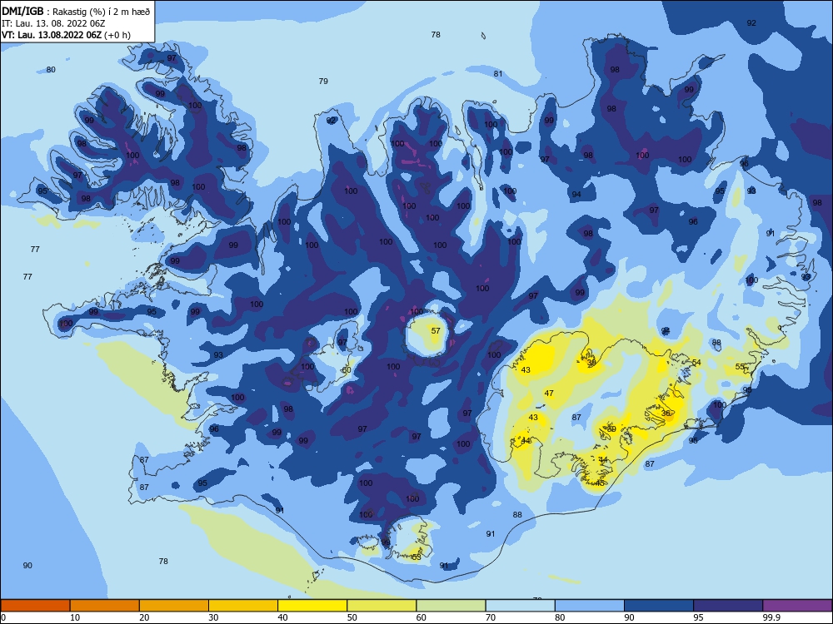Click the legend label '70'

coord(491,617)
